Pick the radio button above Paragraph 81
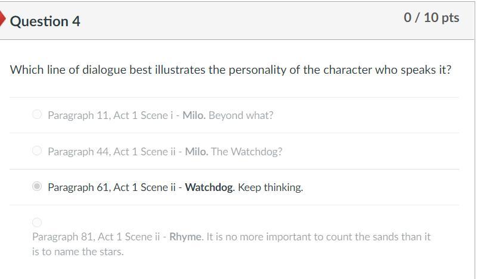Image resolution: width=477 pixels, height=279 pixels. coord(37,222)
